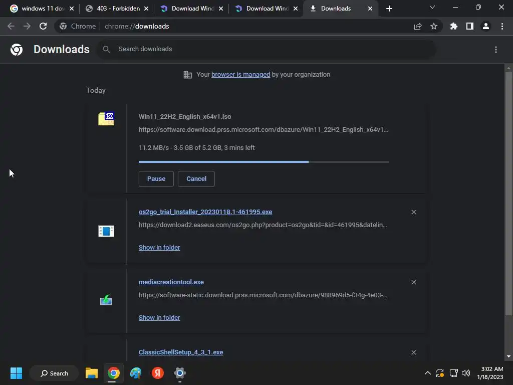This screenshot has width=513, height=385.
Task: Close the 403 - Forbidden tab
Action: tap(146, 9)
